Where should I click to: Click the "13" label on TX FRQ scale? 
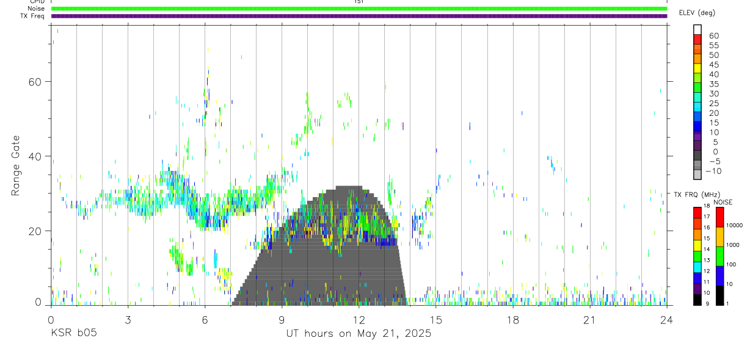(707, 261)
